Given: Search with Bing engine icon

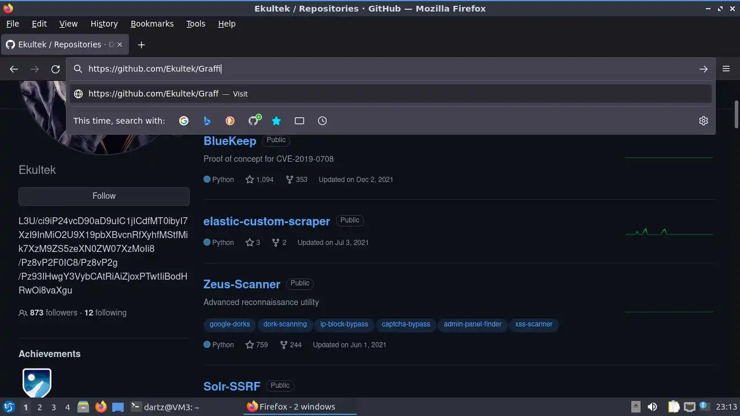Looking at the screenshot, I should 207,121.
